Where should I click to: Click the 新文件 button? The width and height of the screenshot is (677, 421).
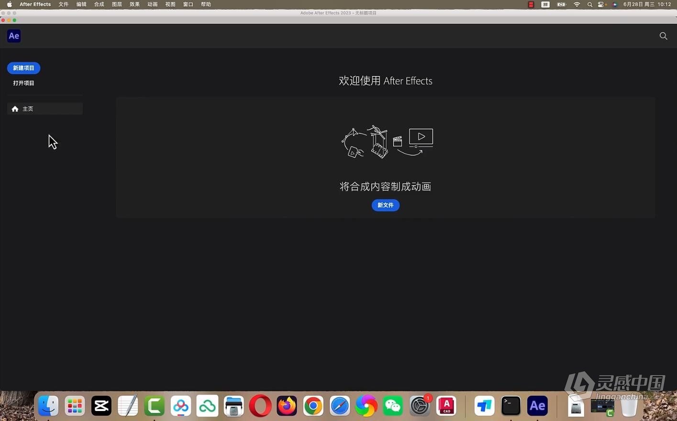(x=385, y=205)
